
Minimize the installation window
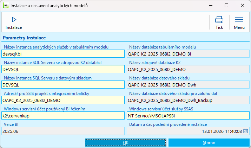(x=211, y=6)
